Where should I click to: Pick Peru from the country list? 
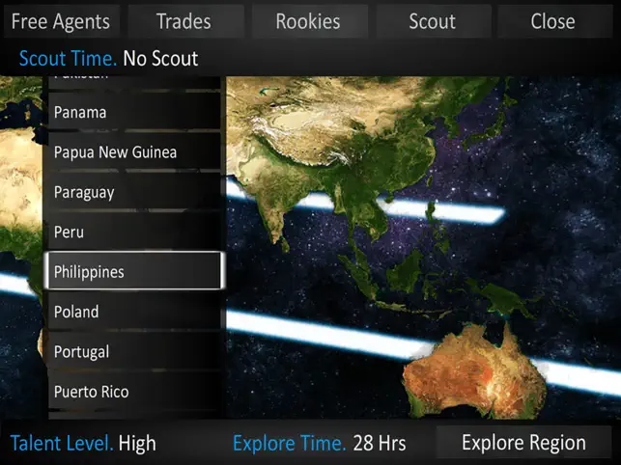point(134,232)
